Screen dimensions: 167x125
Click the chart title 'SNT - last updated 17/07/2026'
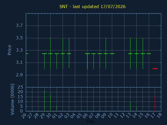click(x=92, y=7)
